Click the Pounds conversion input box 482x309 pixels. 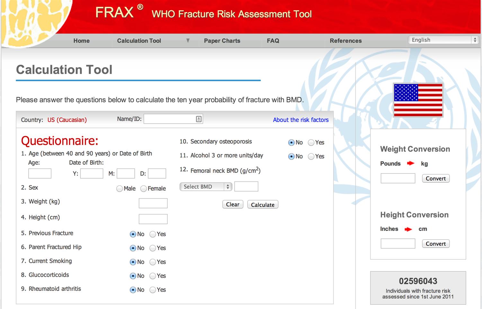tap(398, 178)
